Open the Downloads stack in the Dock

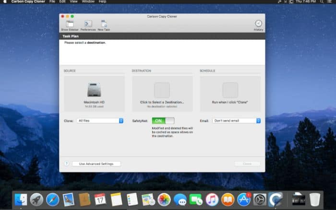[299, 199]
